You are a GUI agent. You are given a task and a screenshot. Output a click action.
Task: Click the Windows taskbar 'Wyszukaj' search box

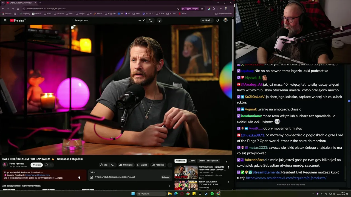152,194
